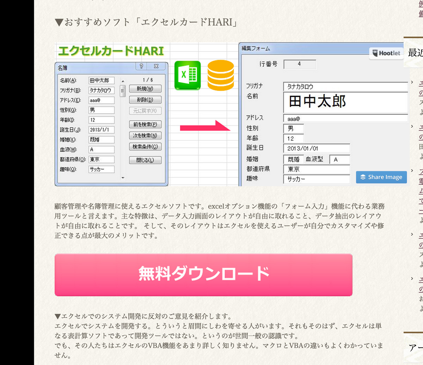Click the pink right-pointing arrow graphic

coord(205,127)
